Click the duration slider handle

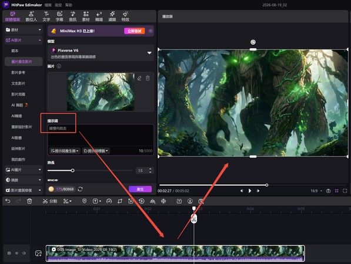(72, 170)
